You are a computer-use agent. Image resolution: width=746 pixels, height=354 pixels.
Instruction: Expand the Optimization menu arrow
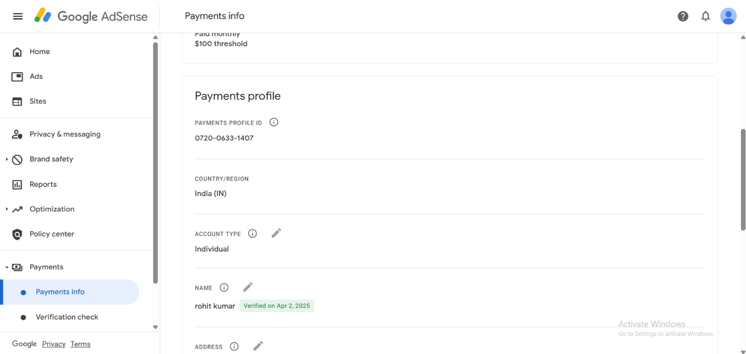[7, 209]
